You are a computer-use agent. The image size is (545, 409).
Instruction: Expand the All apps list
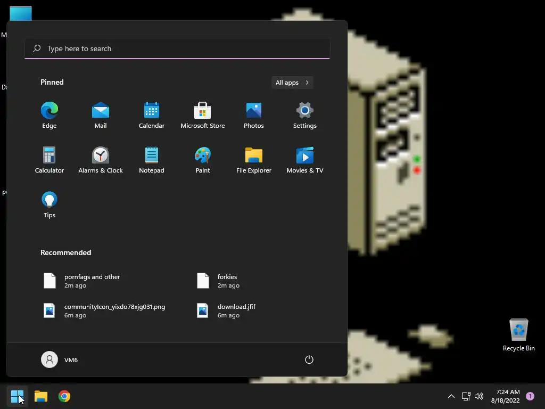[292, 83]
